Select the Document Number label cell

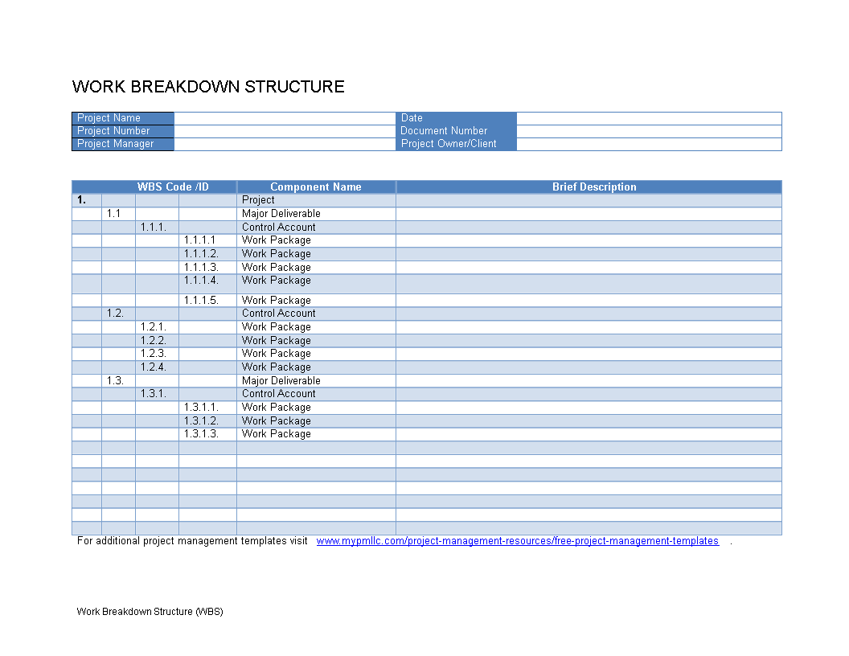click(x=457, y=131)
